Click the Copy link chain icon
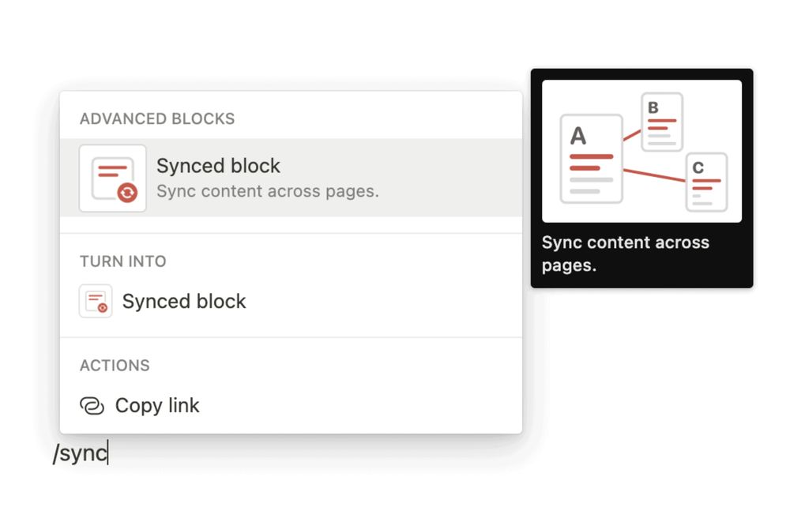790x522 pixels. (x=92, y=406)
